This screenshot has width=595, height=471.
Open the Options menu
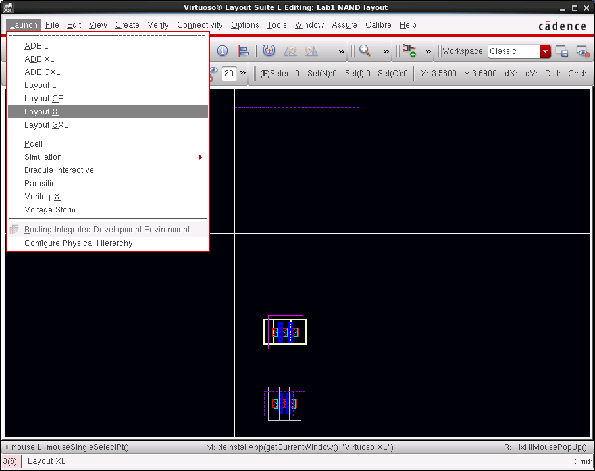[x=245, y=25]
